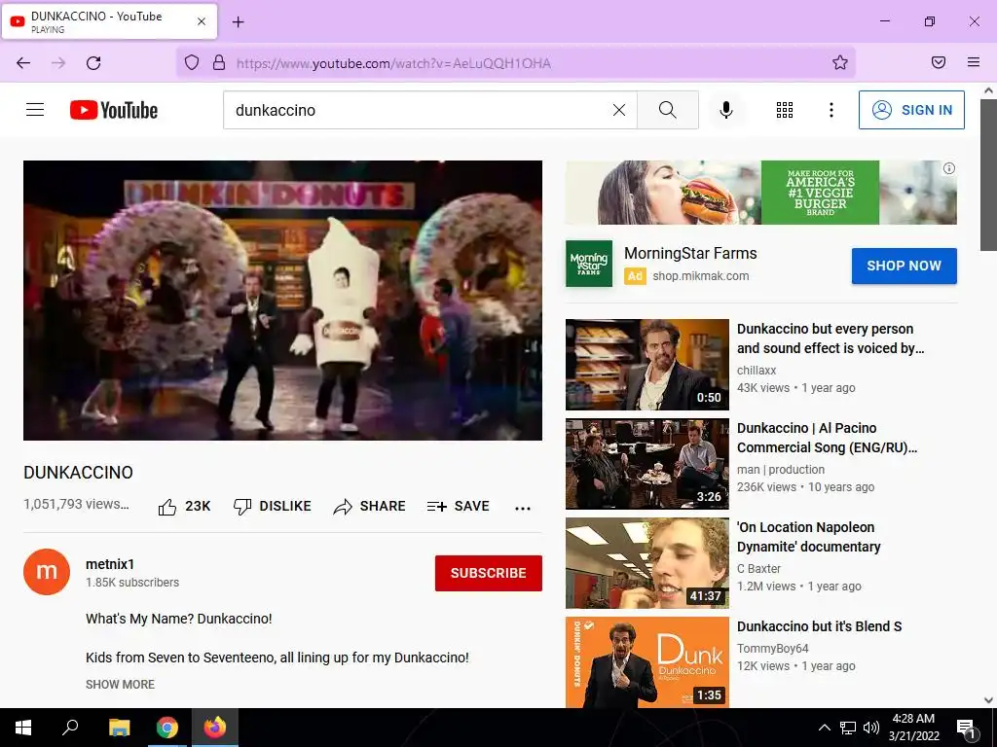
Task: Reload the page in Firefox
Action: pos(93,63)
